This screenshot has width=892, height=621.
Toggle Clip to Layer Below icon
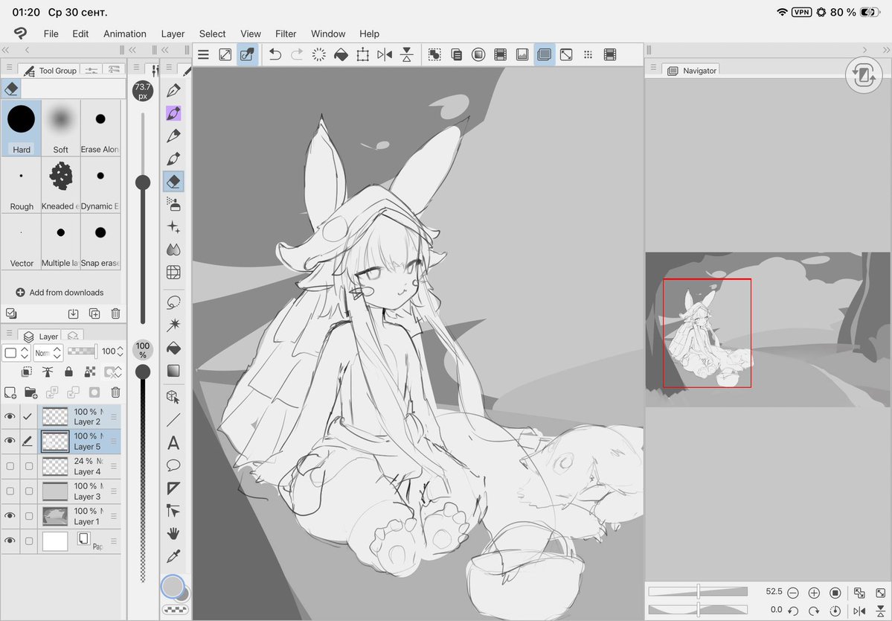[x=27, y=372]
